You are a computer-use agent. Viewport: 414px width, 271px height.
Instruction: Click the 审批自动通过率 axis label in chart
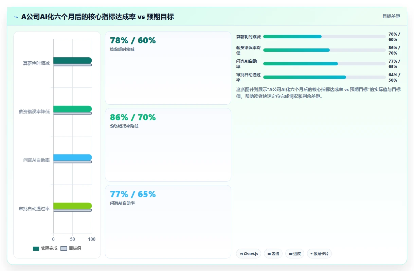click(34, 208)
